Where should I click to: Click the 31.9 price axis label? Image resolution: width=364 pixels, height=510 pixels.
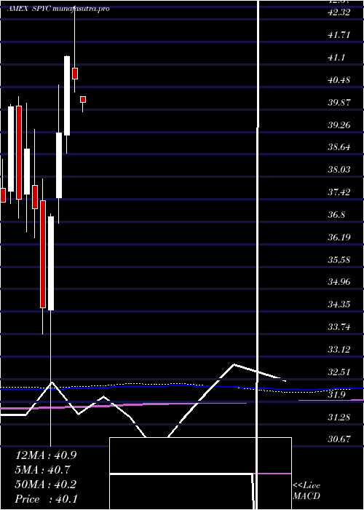pos(337,395)
